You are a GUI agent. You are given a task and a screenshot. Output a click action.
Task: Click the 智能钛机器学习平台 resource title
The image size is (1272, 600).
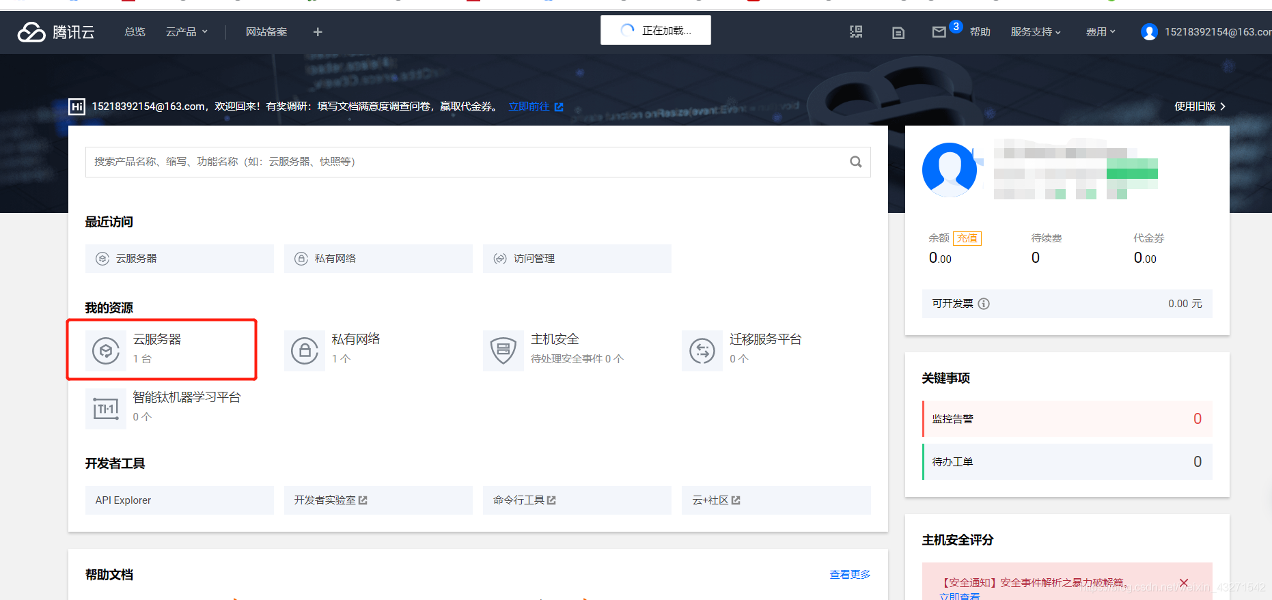click(x=186, y=397)
